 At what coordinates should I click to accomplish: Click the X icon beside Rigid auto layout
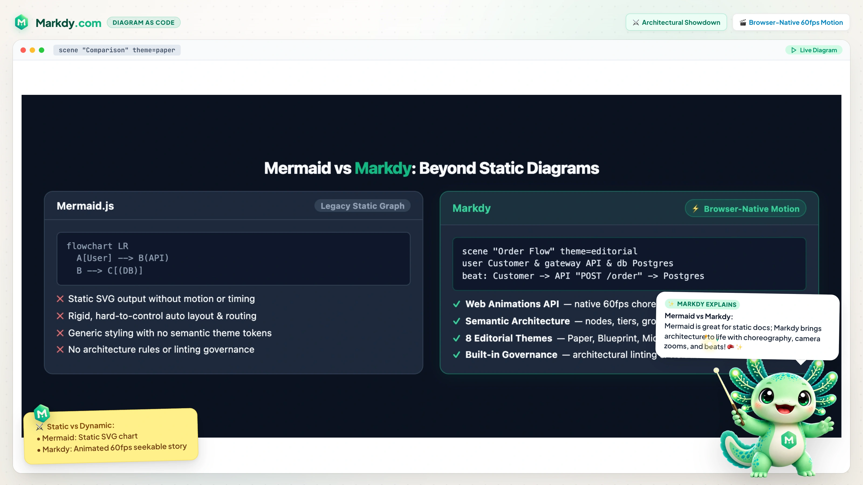pyautogui.click(x=60, y=316)
